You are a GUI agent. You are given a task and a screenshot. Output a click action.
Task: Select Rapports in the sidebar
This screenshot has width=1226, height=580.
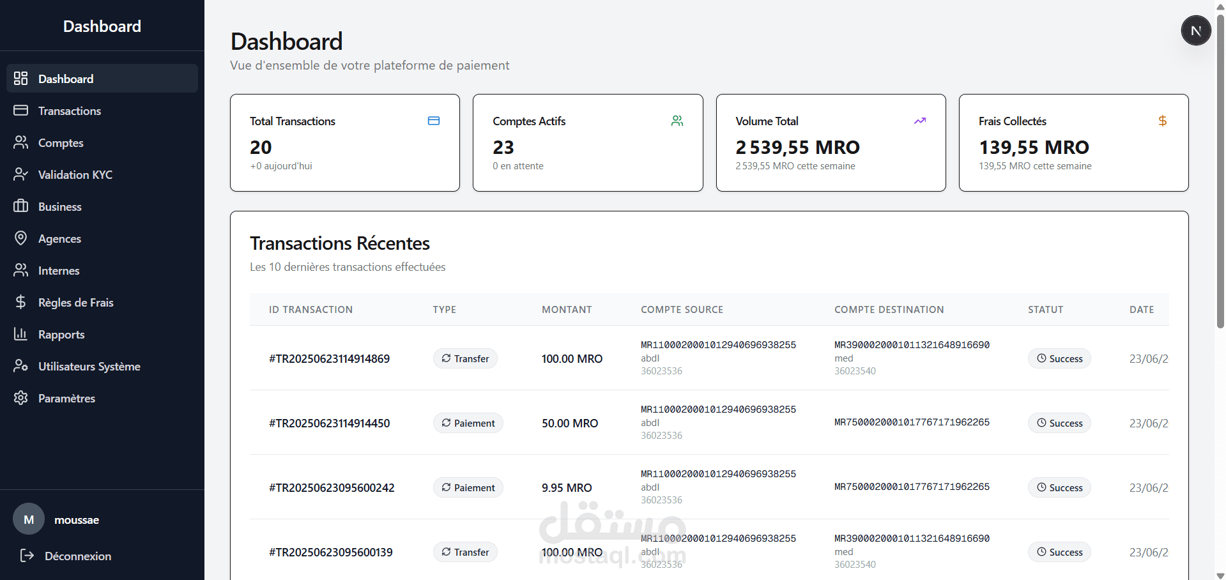click(x=102, y=333)
